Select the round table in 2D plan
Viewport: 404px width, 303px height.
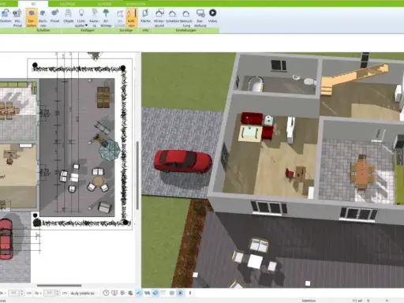click(x=98, y=181)
